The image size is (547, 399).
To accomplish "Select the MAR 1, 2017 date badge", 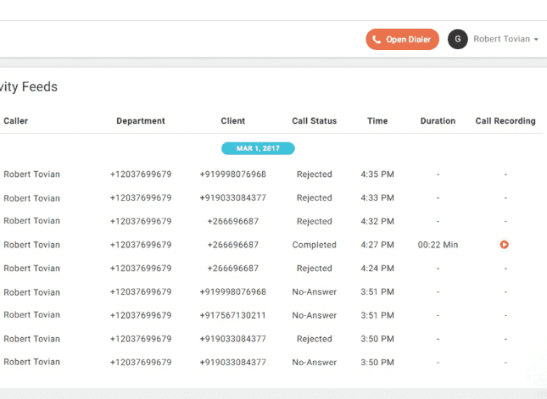I will tap(258, 148).
